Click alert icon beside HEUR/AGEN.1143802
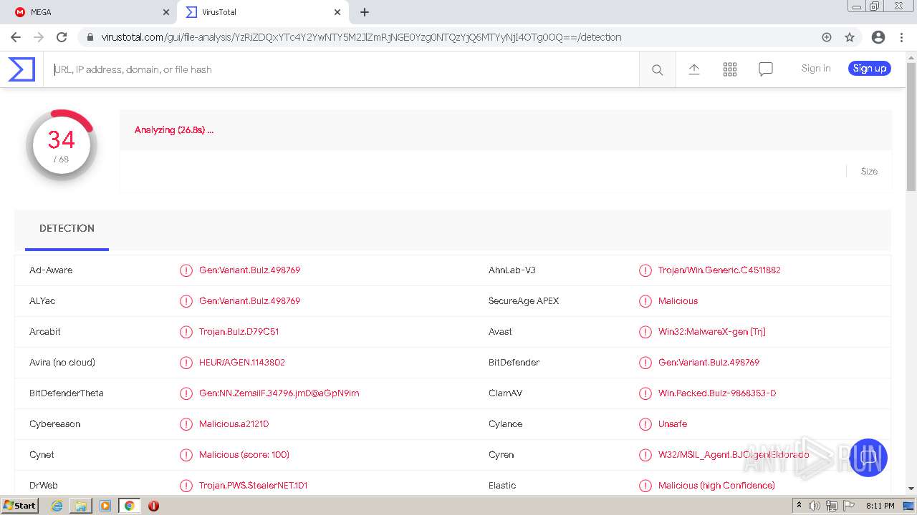This screenshot has width=917, height=515. 186,363
